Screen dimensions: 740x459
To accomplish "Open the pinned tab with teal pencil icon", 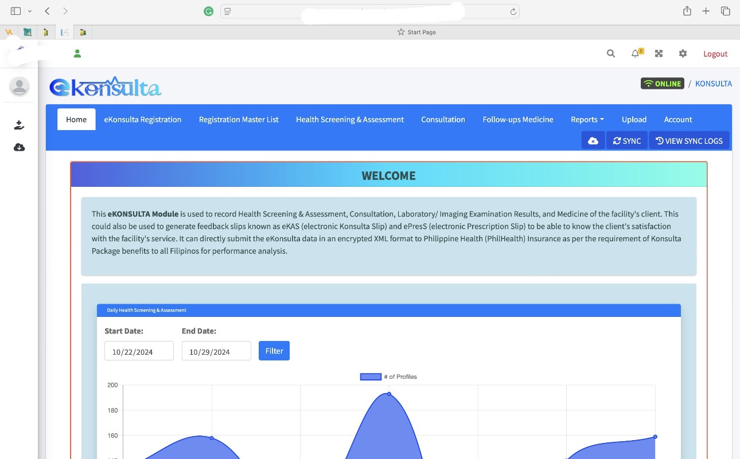I will (x=28, y=32).
